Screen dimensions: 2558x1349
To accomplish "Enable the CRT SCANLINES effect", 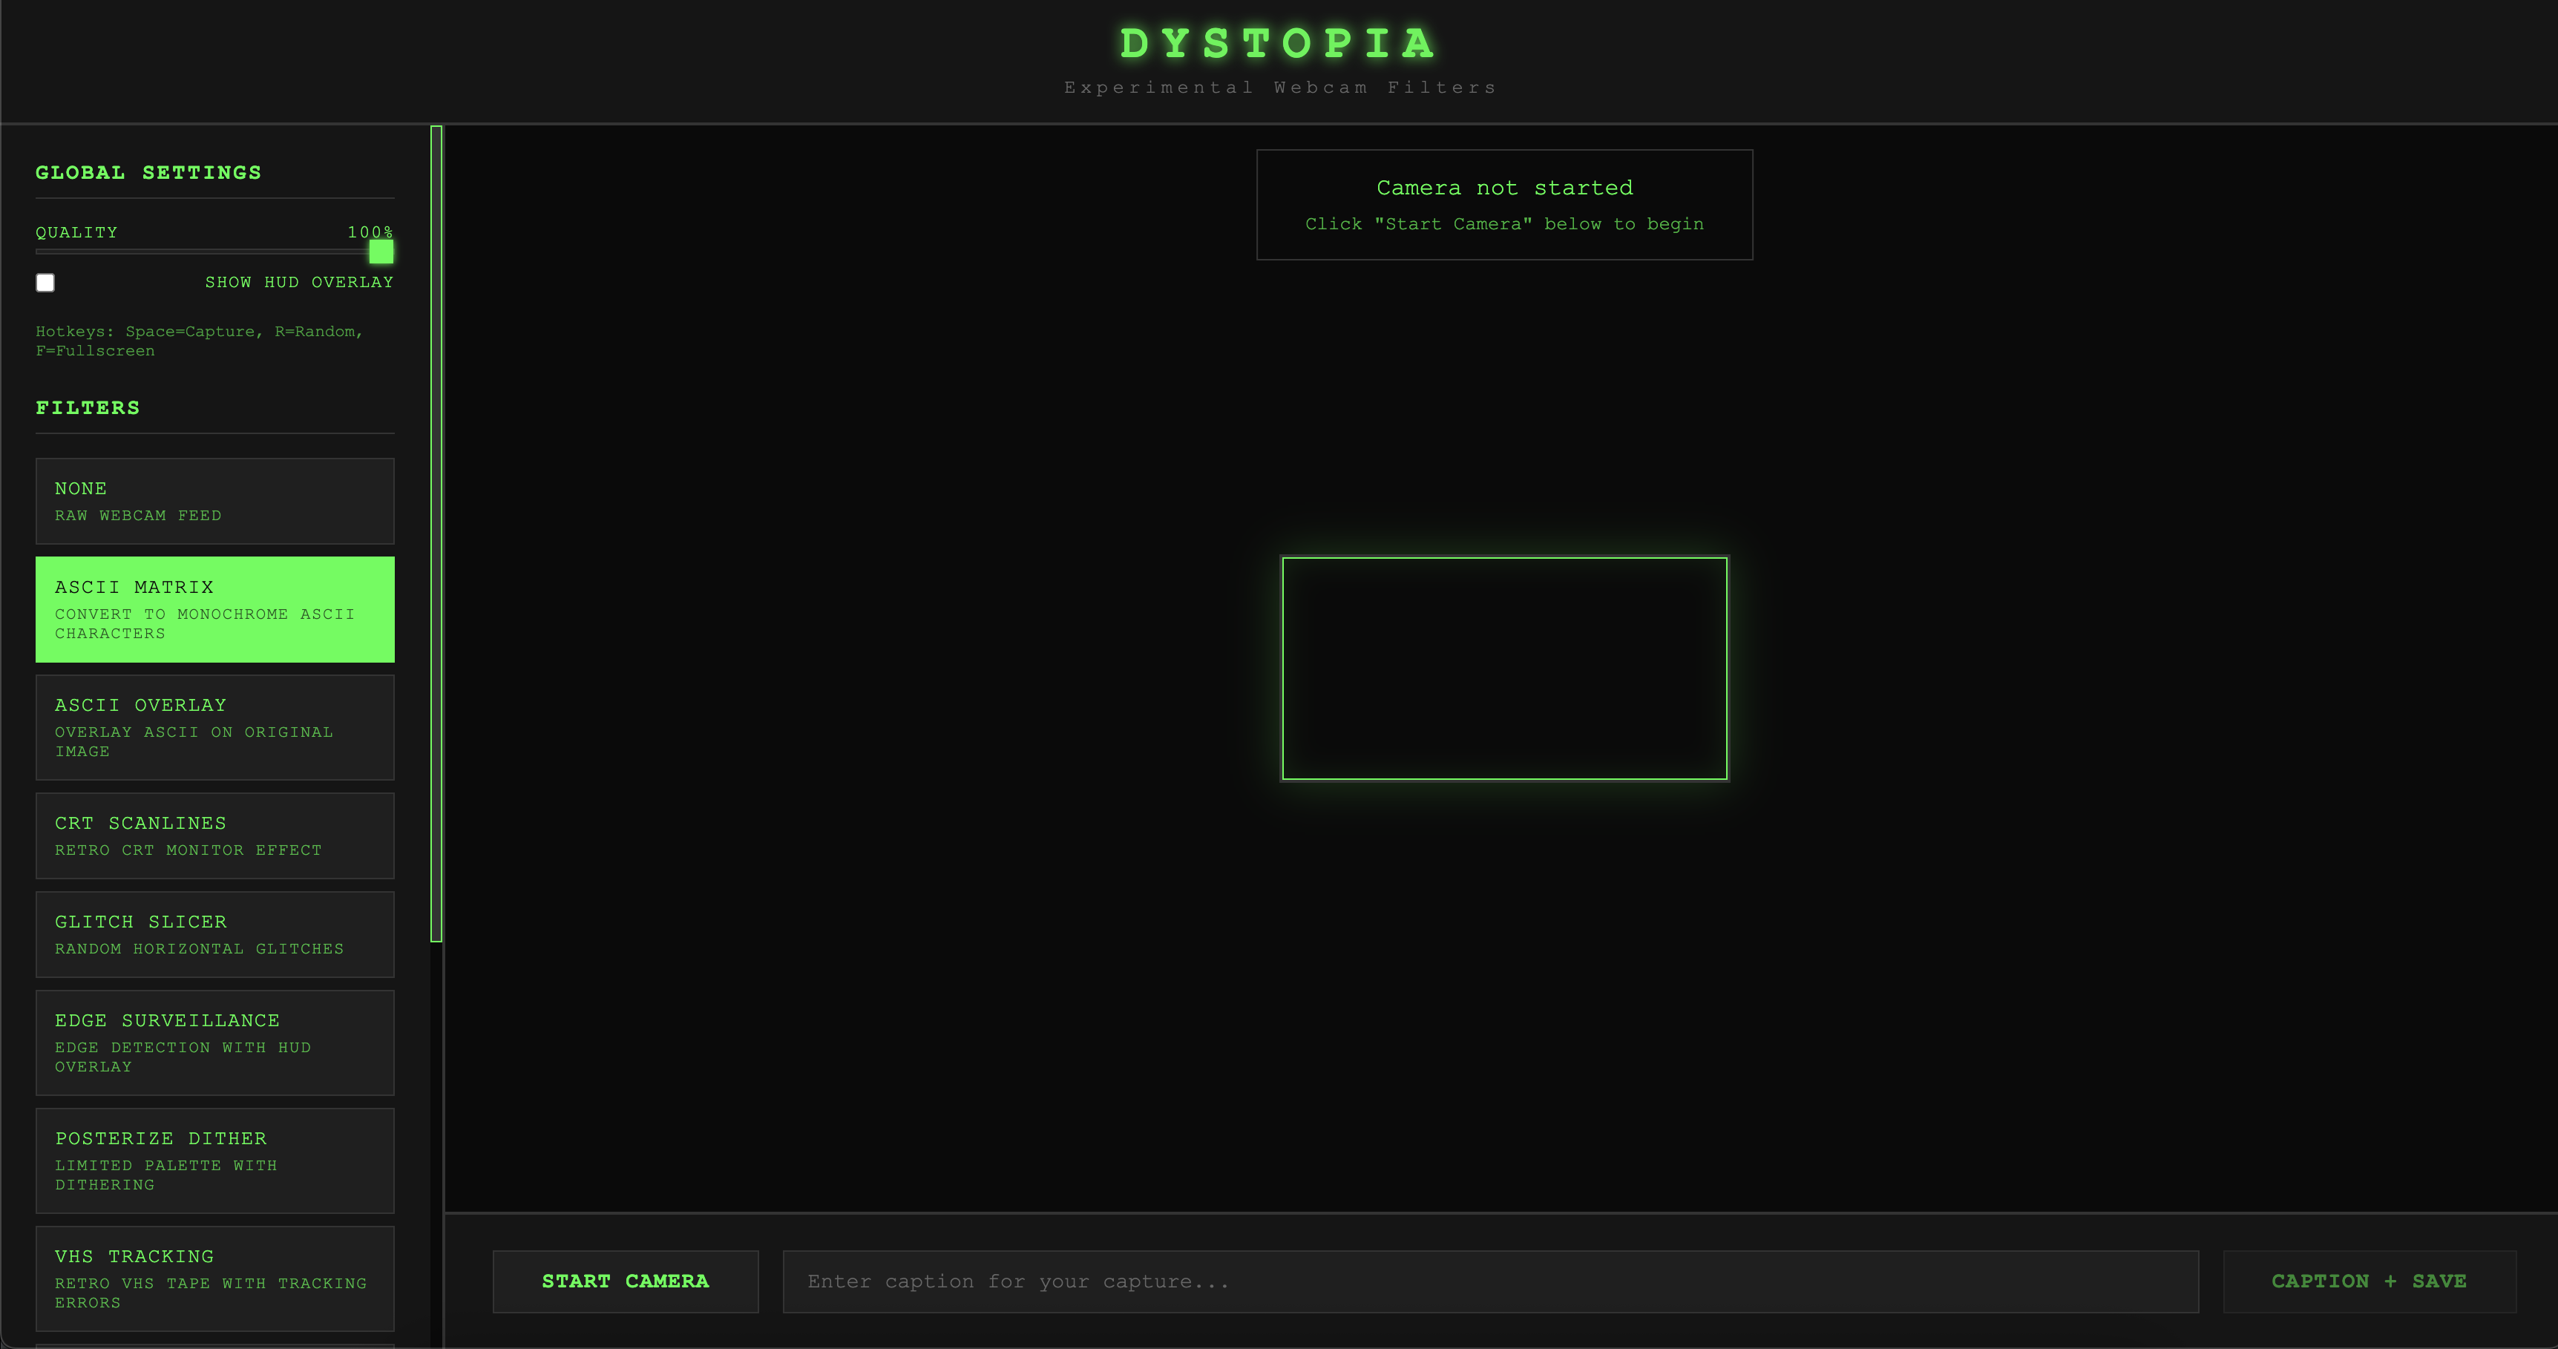I will tap(214, 835).
